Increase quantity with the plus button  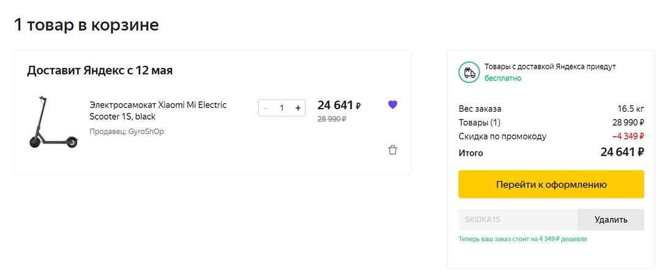(298, 108)
